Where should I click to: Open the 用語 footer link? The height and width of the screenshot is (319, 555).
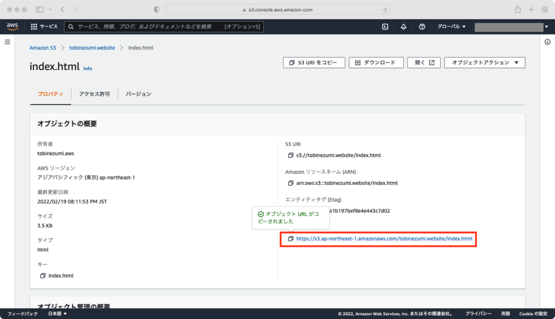pos(506,314)
